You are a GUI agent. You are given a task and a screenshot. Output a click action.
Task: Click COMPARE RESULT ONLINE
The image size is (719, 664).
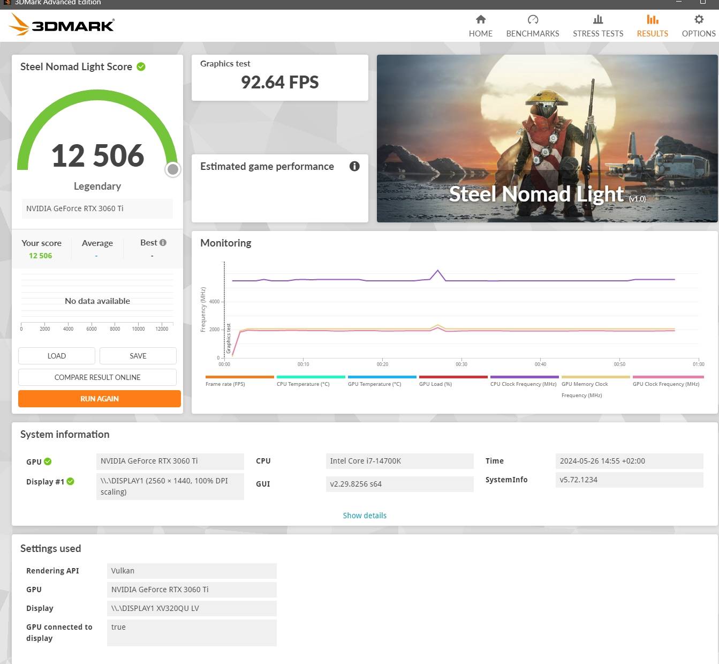point(97,377)
